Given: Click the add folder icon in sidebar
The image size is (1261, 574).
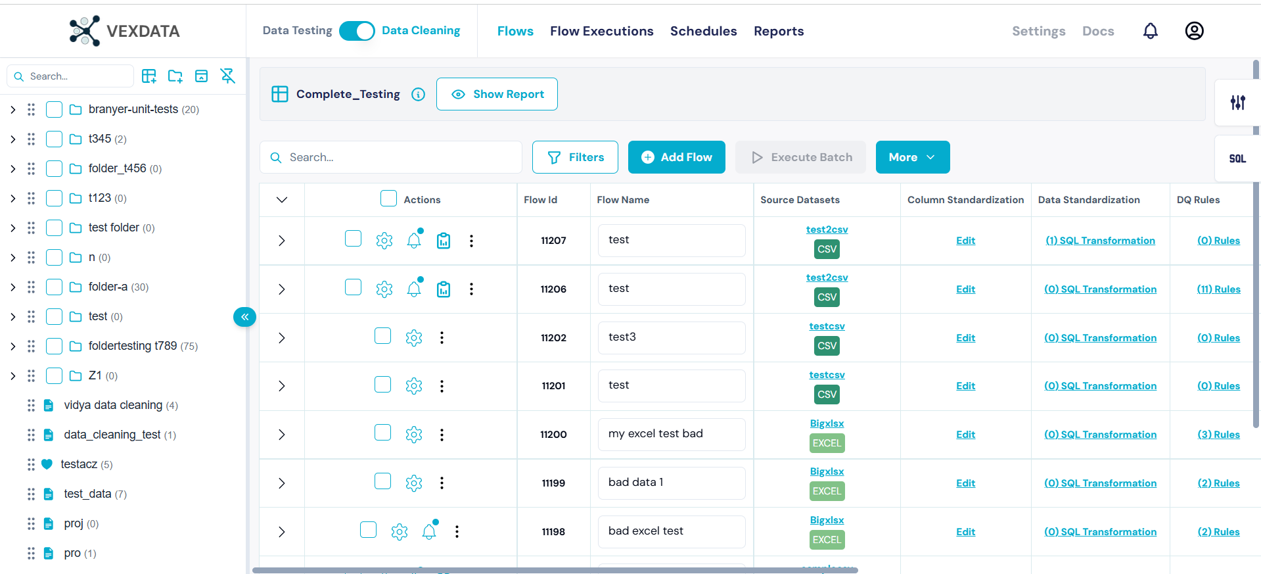Looking at the screenshot, I should click(x=175, y=76).
